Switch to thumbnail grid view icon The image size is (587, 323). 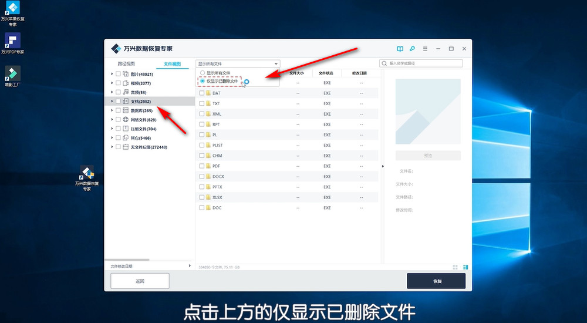[x=456, y=267]
